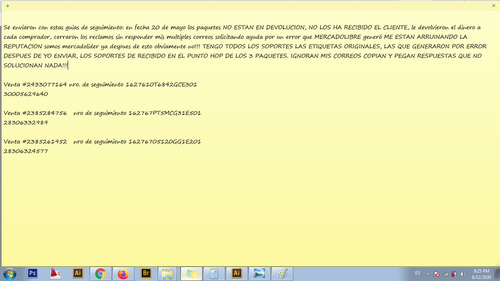Click the ES language indicator
Image resolution: width=500 pixels, height=281 pixels.
(x=417, y=273)
